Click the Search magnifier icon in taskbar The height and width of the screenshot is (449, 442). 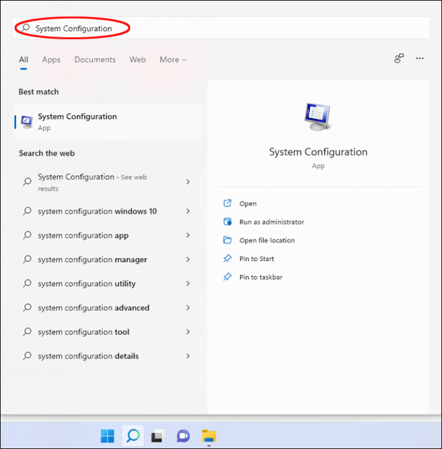[x=133, y=436]
